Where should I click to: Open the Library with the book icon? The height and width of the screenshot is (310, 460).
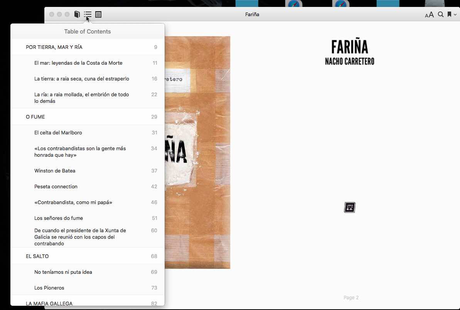pyautogui.click(x=77, y=14)
